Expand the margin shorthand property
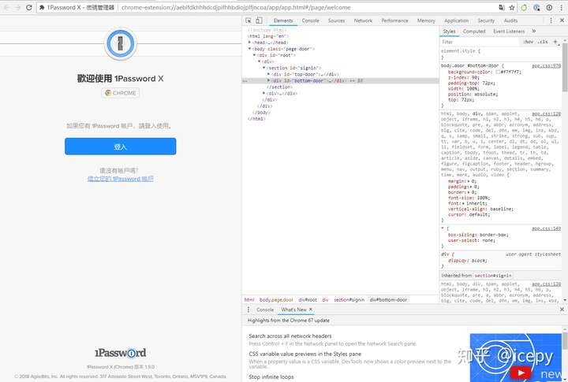The height and width of the screenshot is (382, 568). pos(469,181)
